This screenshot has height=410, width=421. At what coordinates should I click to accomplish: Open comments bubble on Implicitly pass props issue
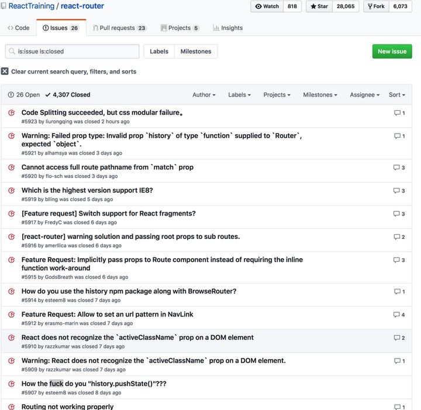click(x=399, y=260)
